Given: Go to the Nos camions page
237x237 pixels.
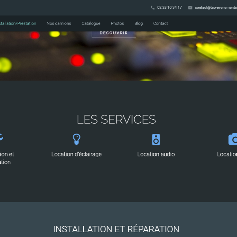Looking at the screenshot, I should pos(59,23).
